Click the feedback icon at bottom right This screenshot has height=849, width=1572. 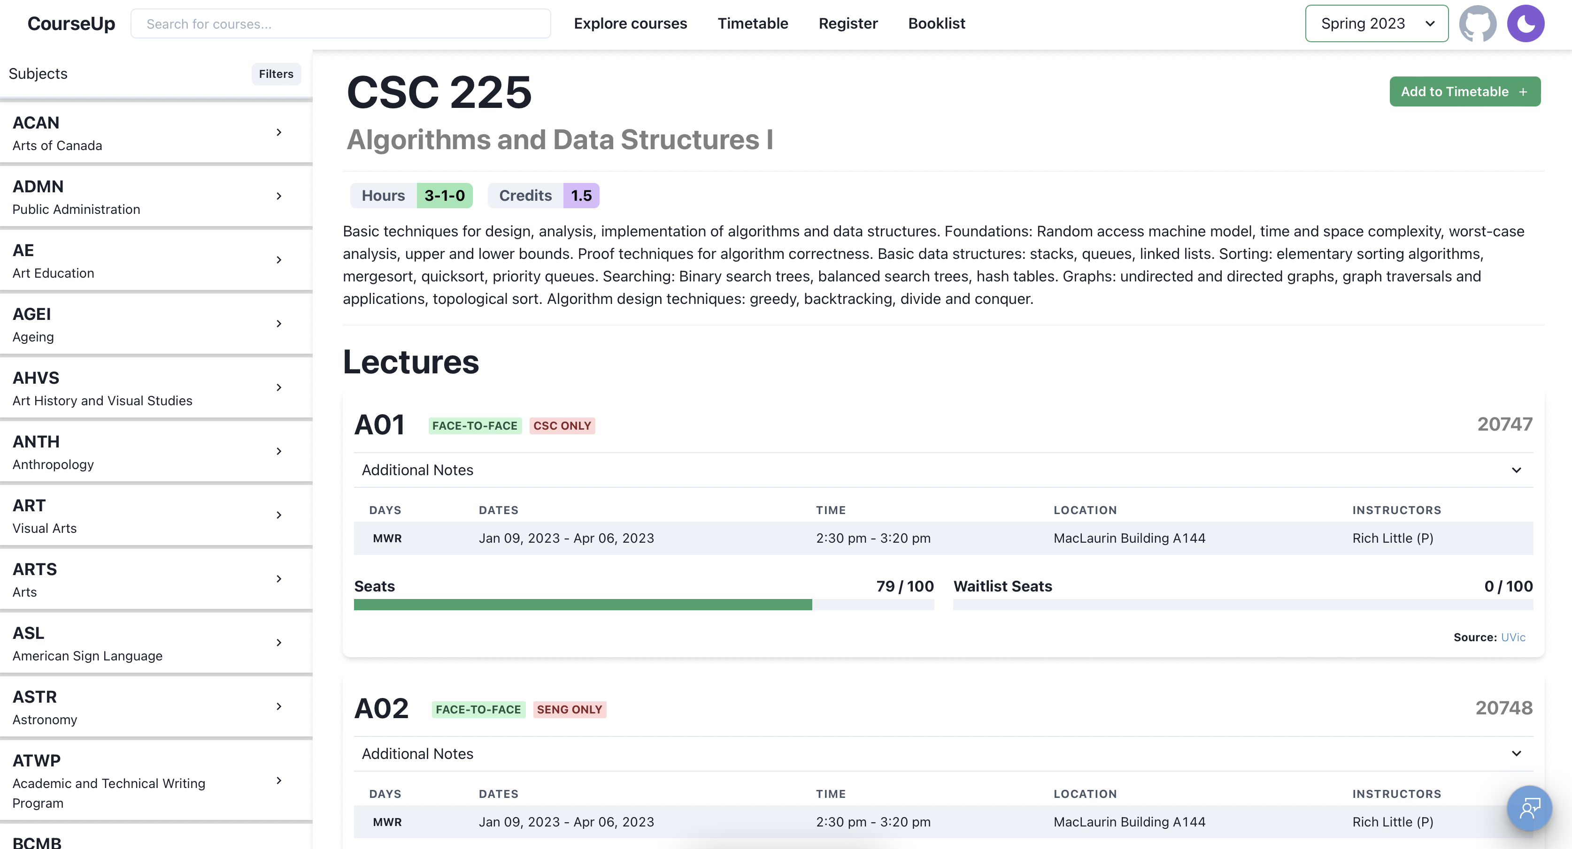click(x=1529, y=808)
